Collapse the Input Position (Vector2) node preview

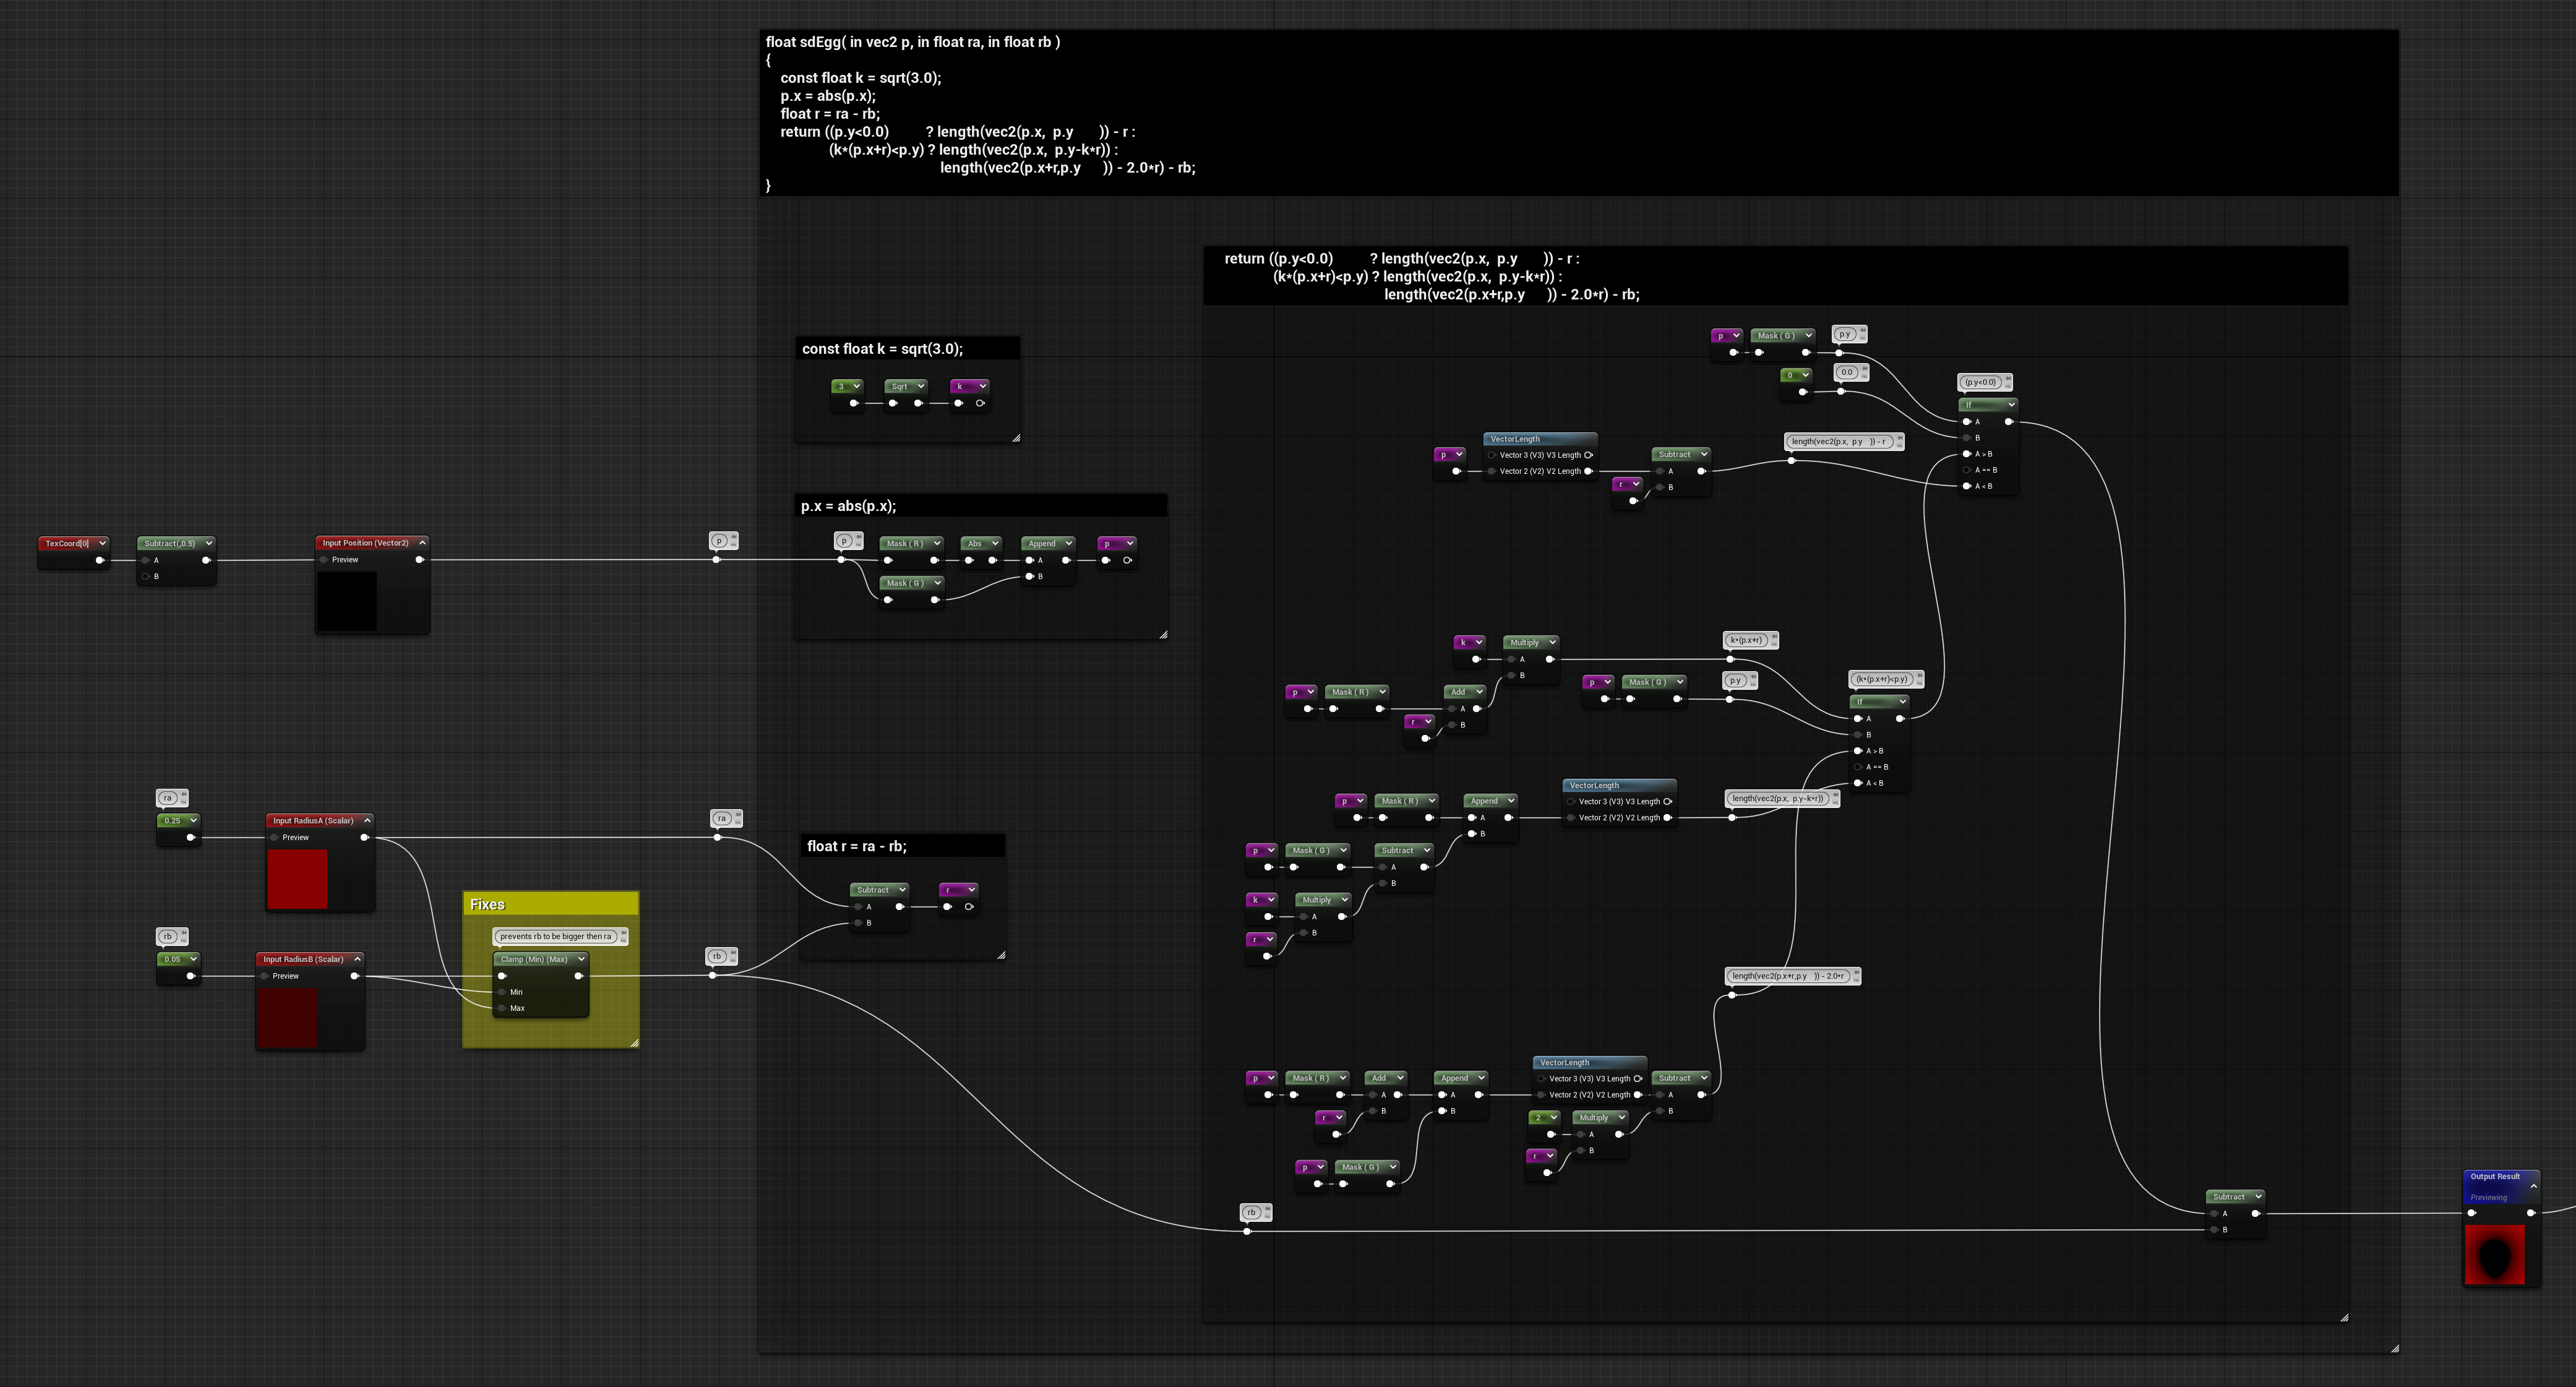pyautogui.click(x=422, y=543)
